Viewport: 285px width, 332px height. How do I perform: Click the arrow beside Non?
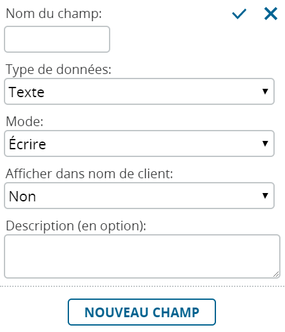coord(265,196)
